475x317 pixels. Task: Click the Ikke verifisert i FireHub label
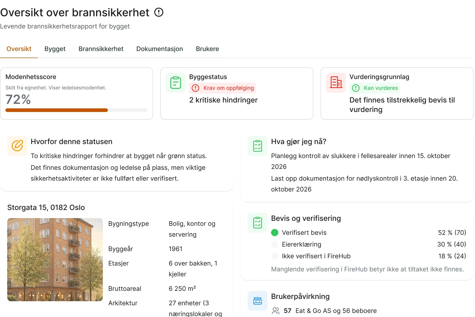tap(316, 256)
